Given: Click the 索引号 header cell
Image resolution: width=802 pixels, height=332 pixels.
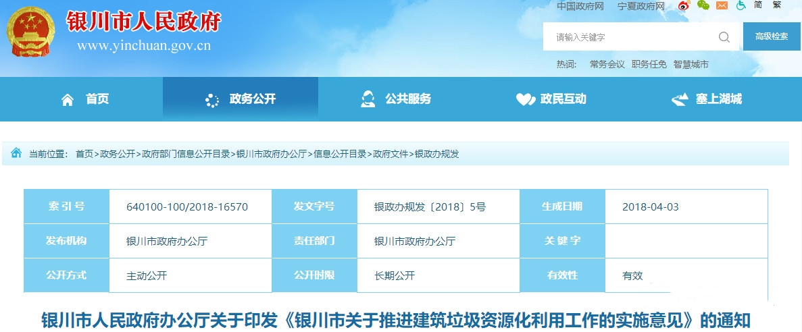Looking at the screenshot, I should pyautogui.click(x=66, y=206).
